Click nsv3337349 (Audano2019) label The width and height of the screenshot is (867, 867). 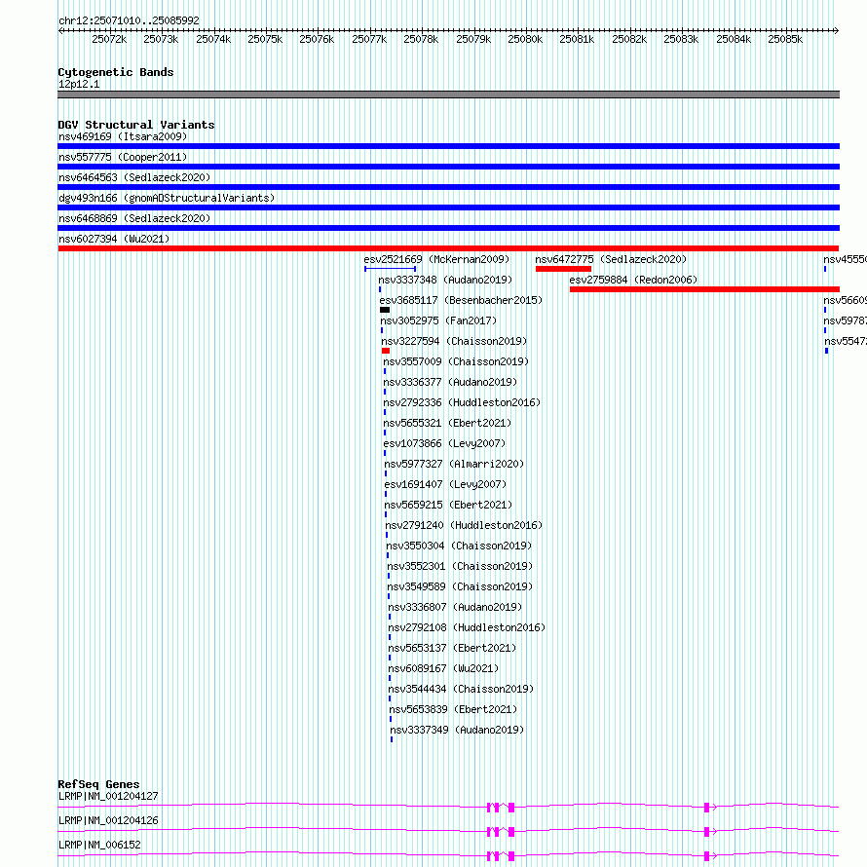point(457,730)
